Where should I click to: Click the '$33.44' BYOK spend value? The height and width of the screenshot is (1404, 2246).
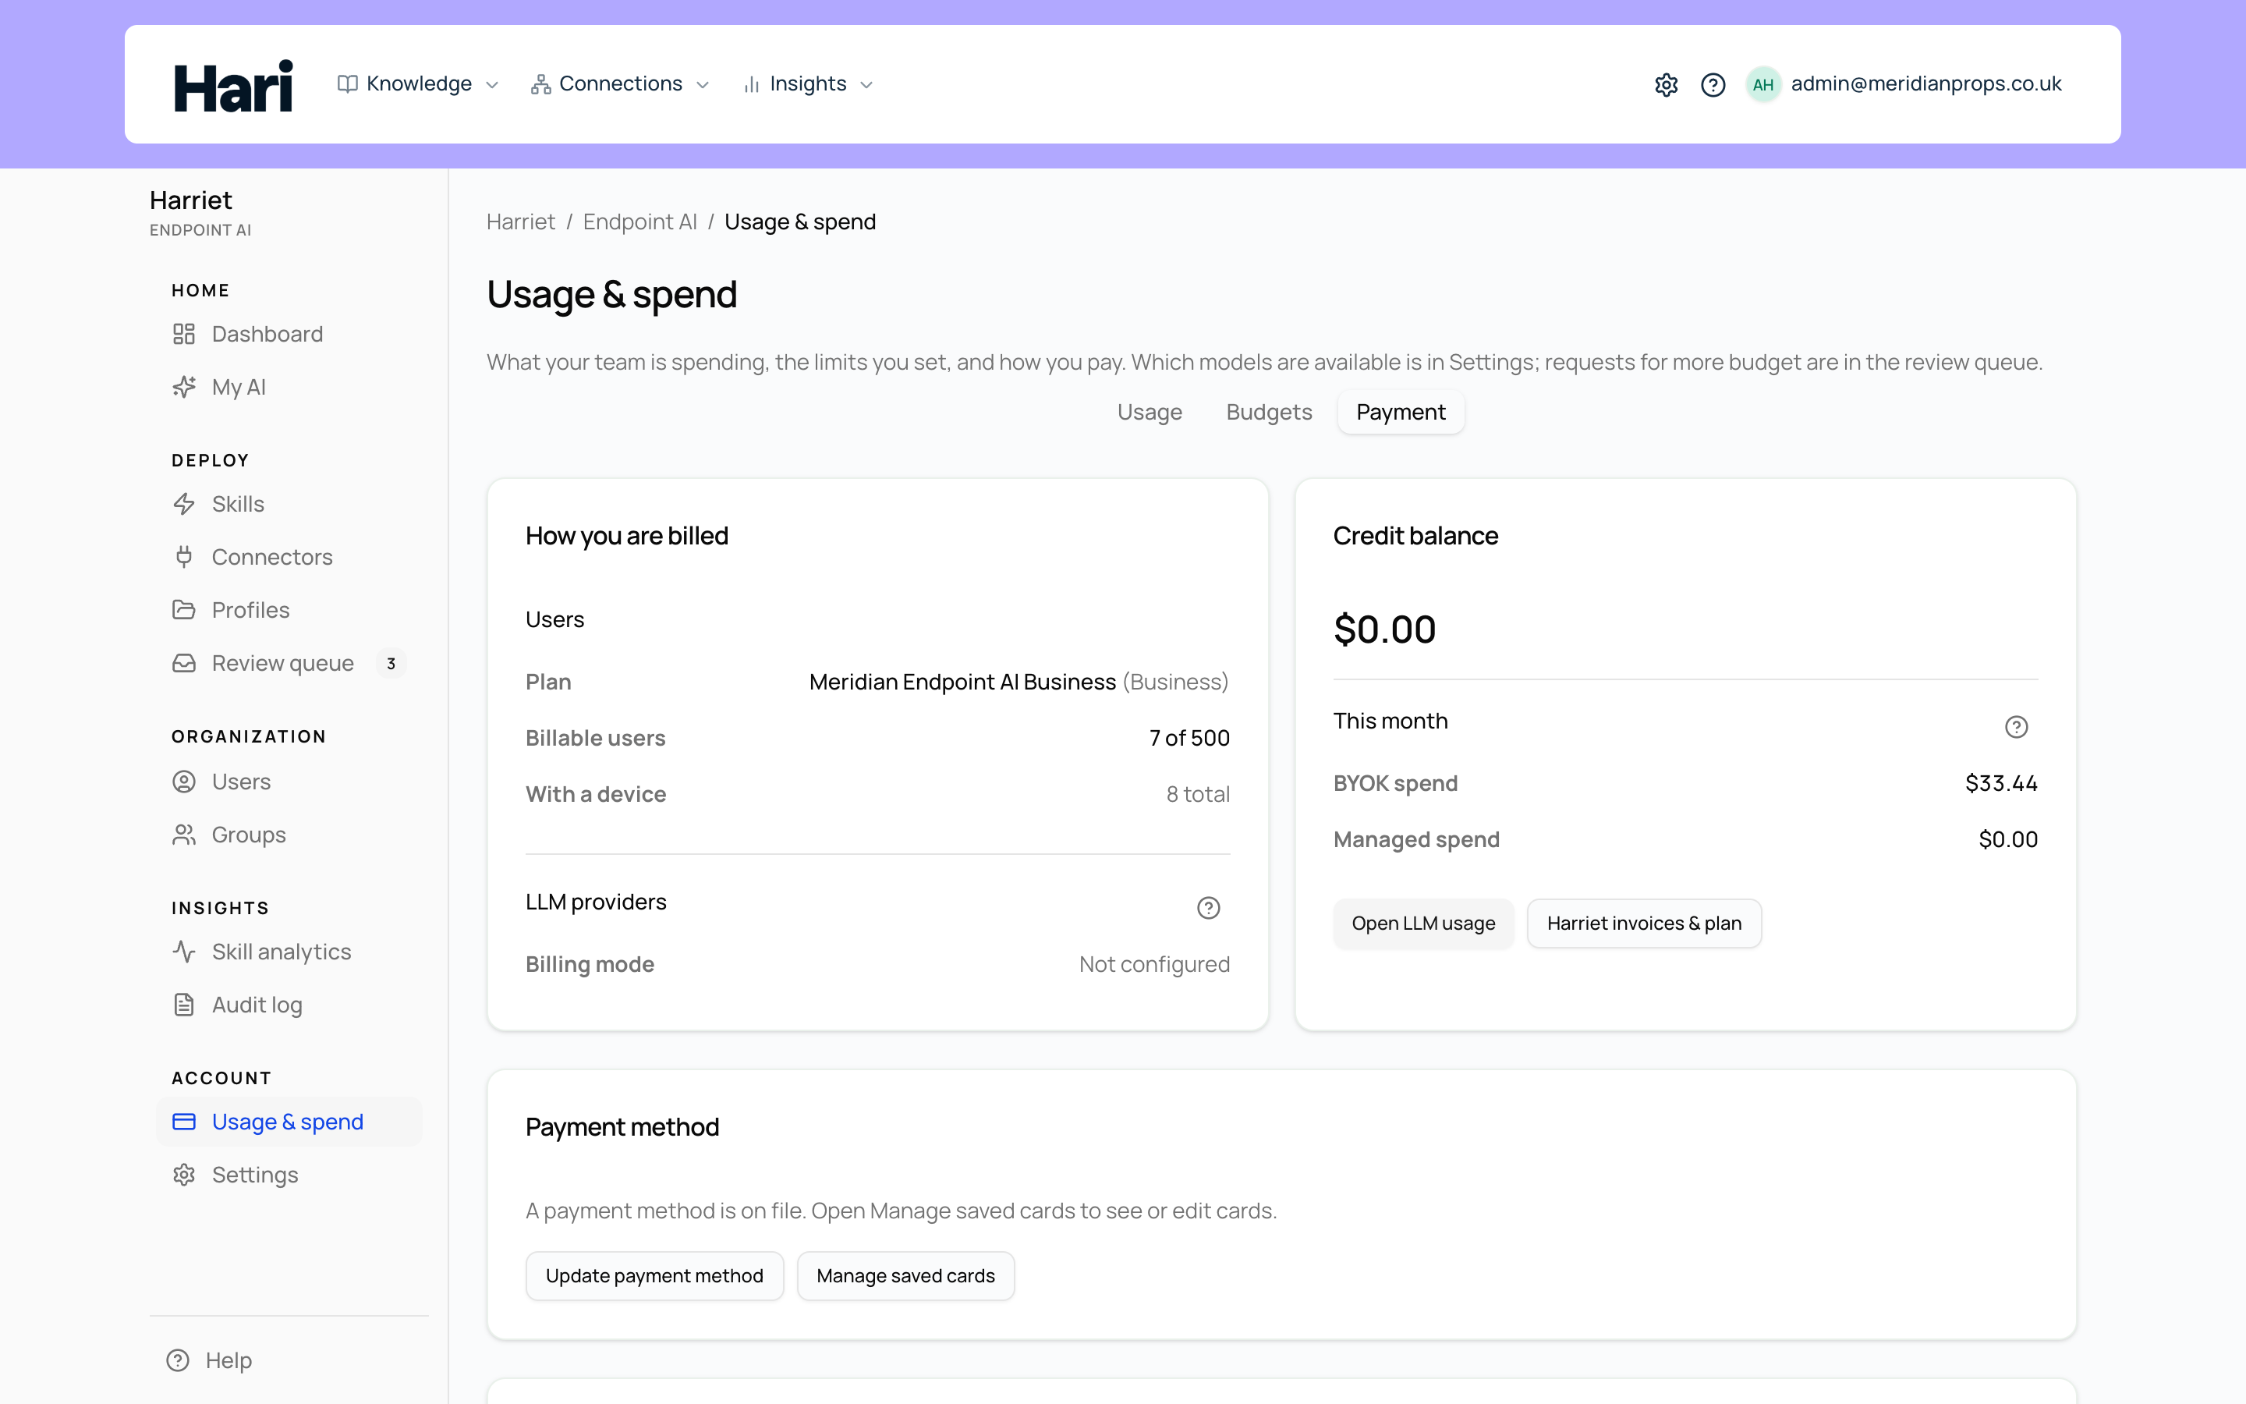(2001, 784)
